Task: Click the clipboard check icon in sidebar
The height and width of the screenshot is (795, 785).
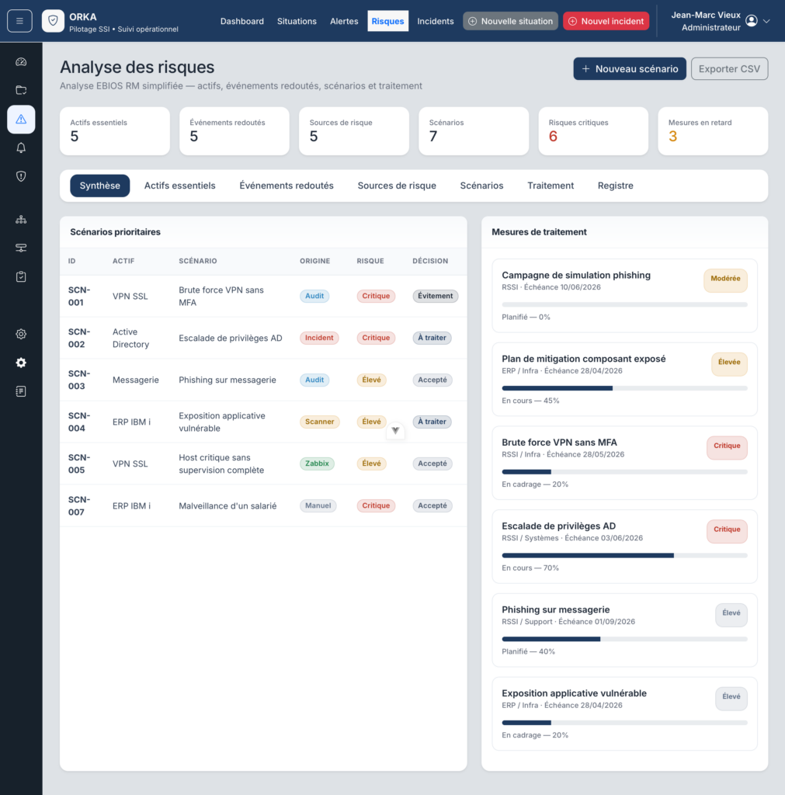Action: (x=21, y=277)
